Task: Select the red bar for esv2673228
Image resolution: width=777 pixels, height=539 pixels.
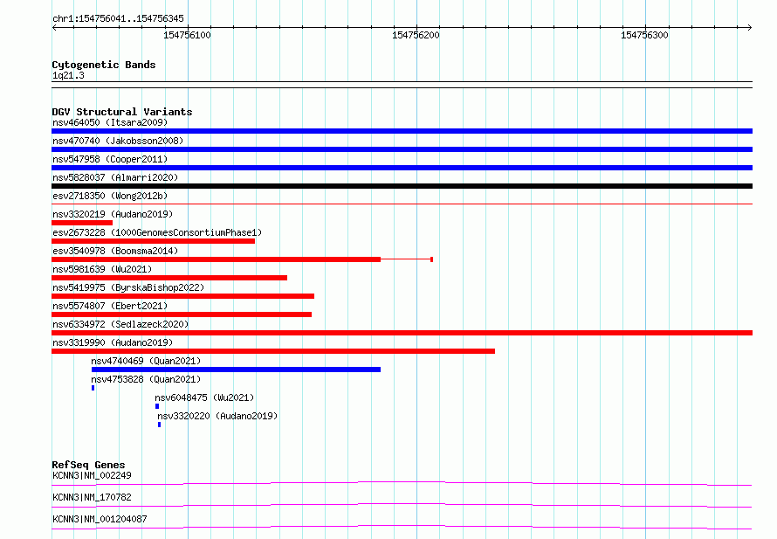Action: 153,241
